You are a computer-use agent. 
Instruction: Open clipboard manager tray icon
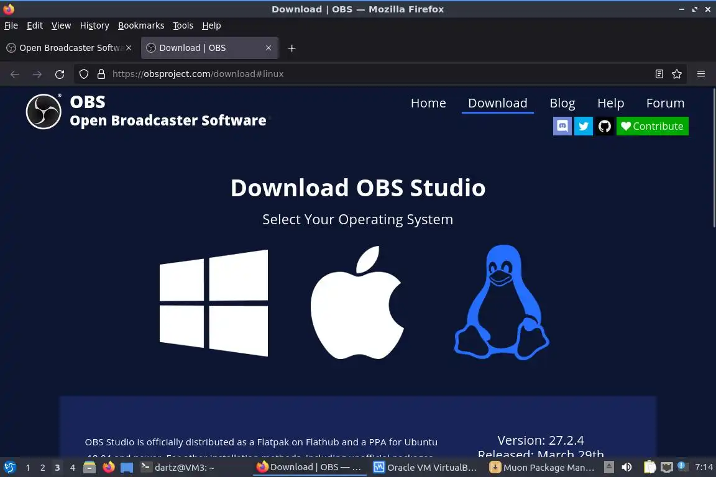[649, 468]
